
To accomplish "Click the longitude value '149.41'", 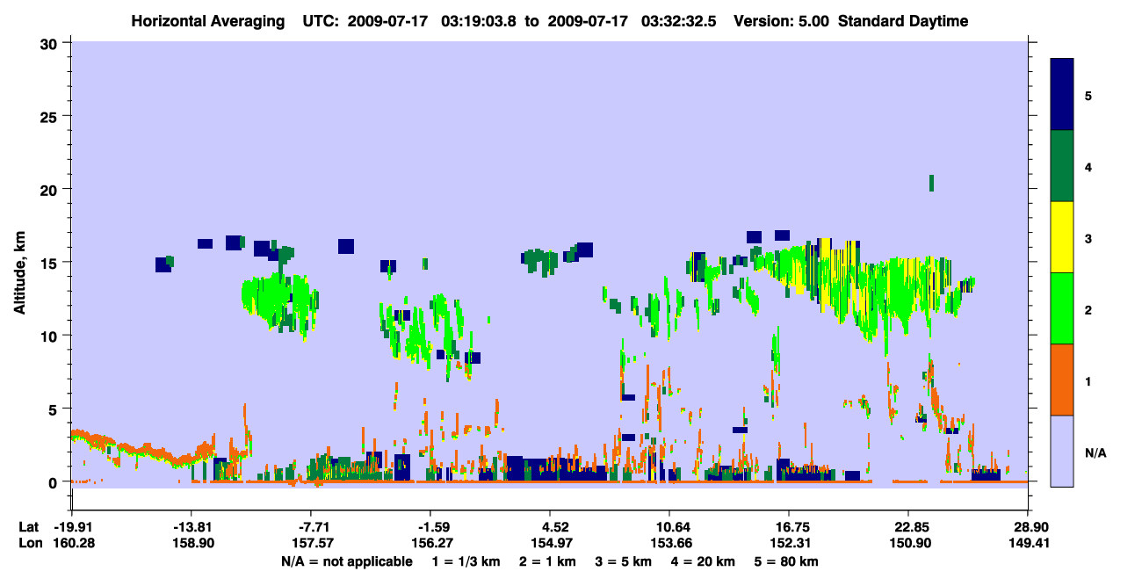I will click(1028, 543).
